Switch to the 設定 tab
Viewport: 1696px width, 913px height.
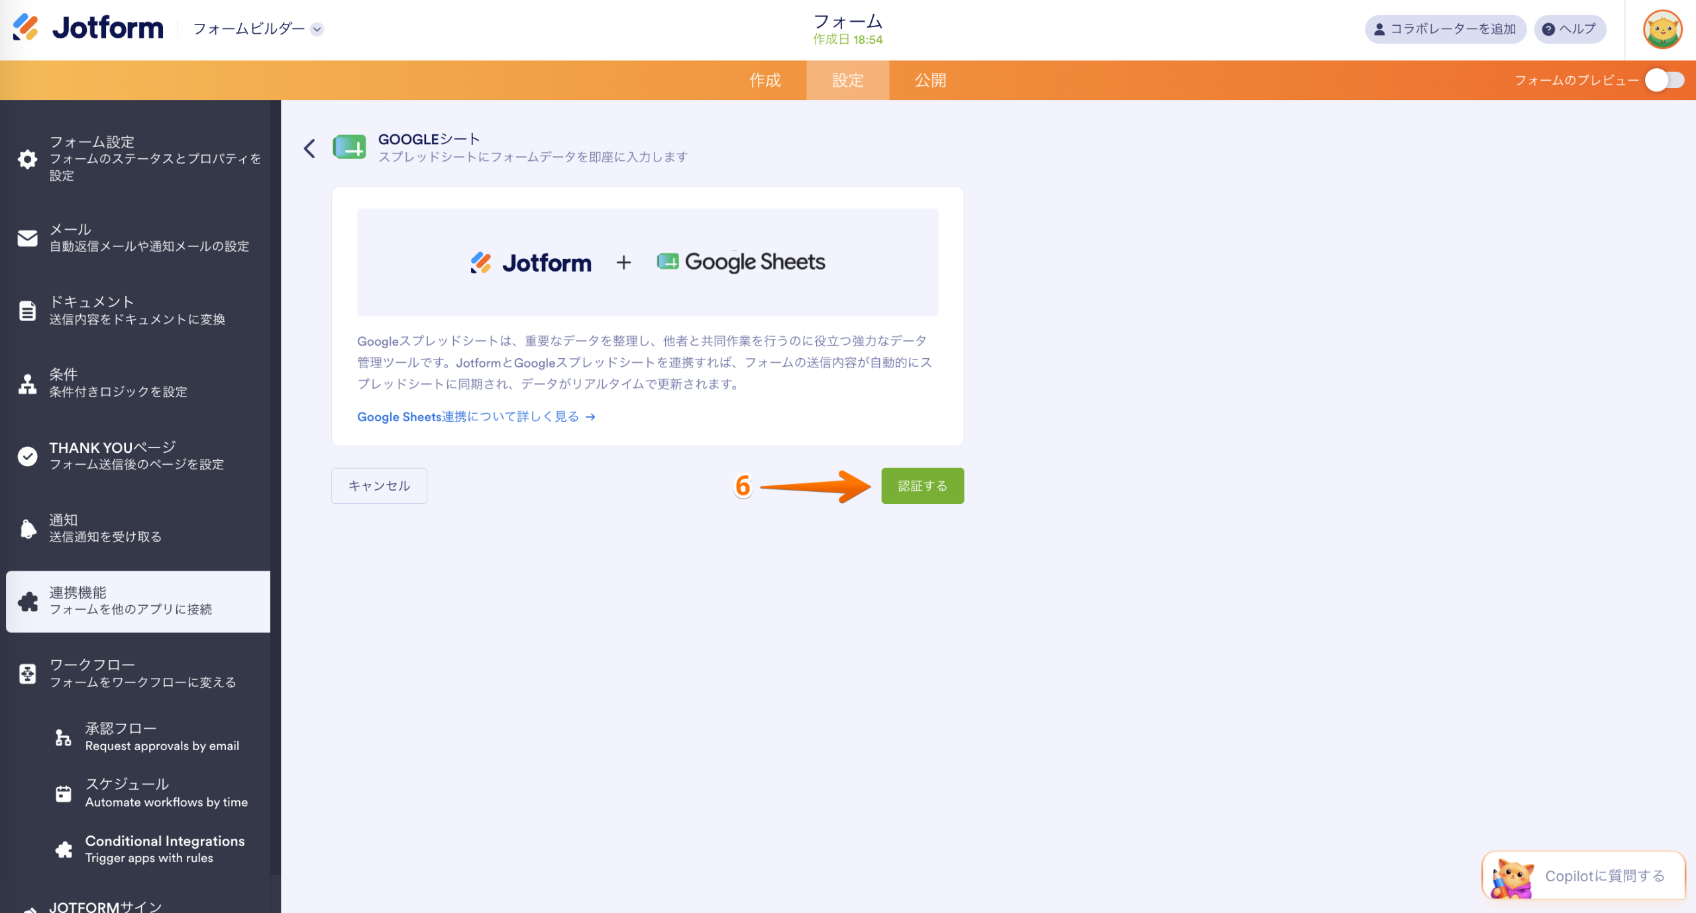(847, 80)
